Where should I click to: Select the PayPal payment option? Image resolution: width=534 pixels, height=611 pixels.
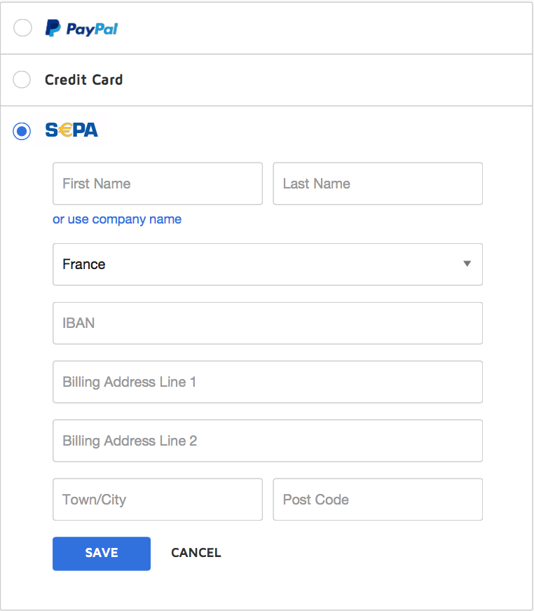(x=22, y=28)
